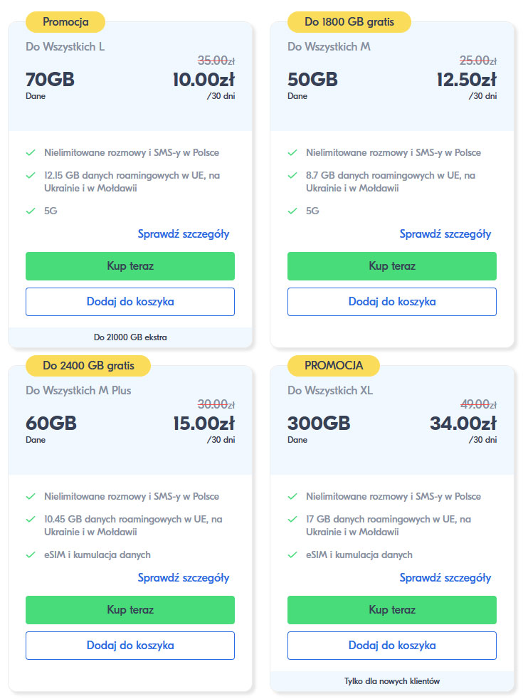
Task: Add the 50GB plan to cart
Action: coord(391,302)
